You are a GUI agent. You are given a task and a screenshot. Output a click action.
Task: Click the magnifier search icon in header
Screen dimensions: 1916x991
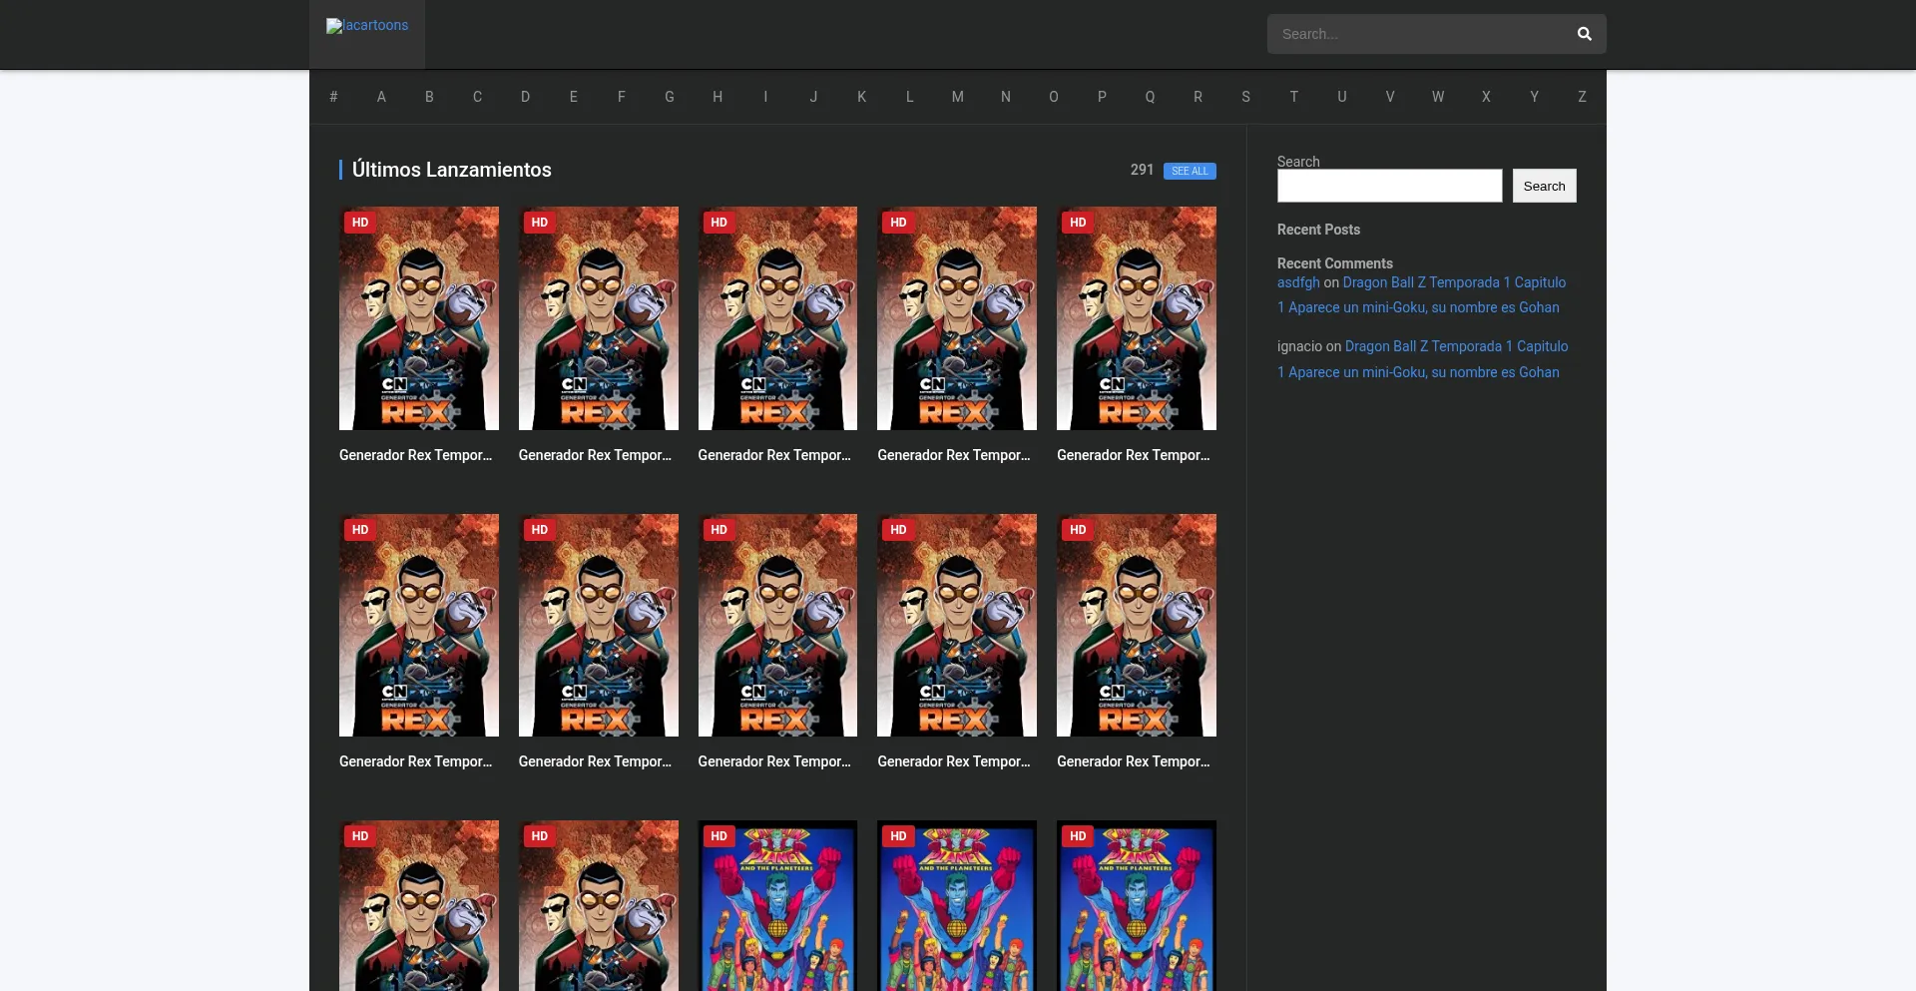click(1584, 34)
